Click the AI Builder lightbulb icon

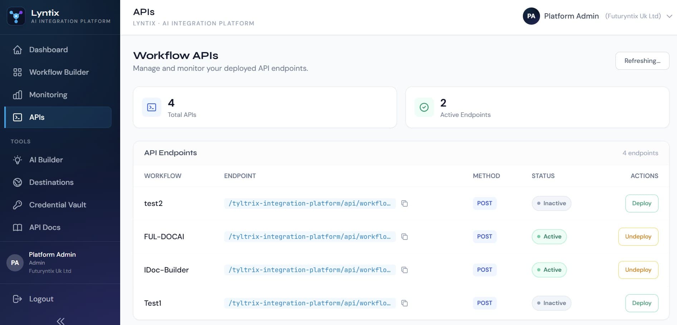[18, 160]
